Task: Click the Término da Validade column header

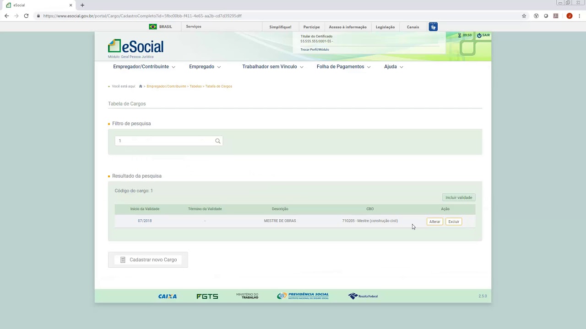Action: (205, 209)
